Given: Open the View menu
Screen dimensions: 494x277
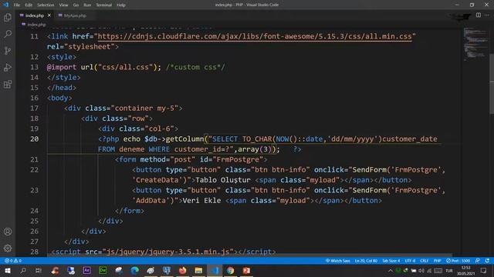Looking at the screenshot, I should 63,5.
